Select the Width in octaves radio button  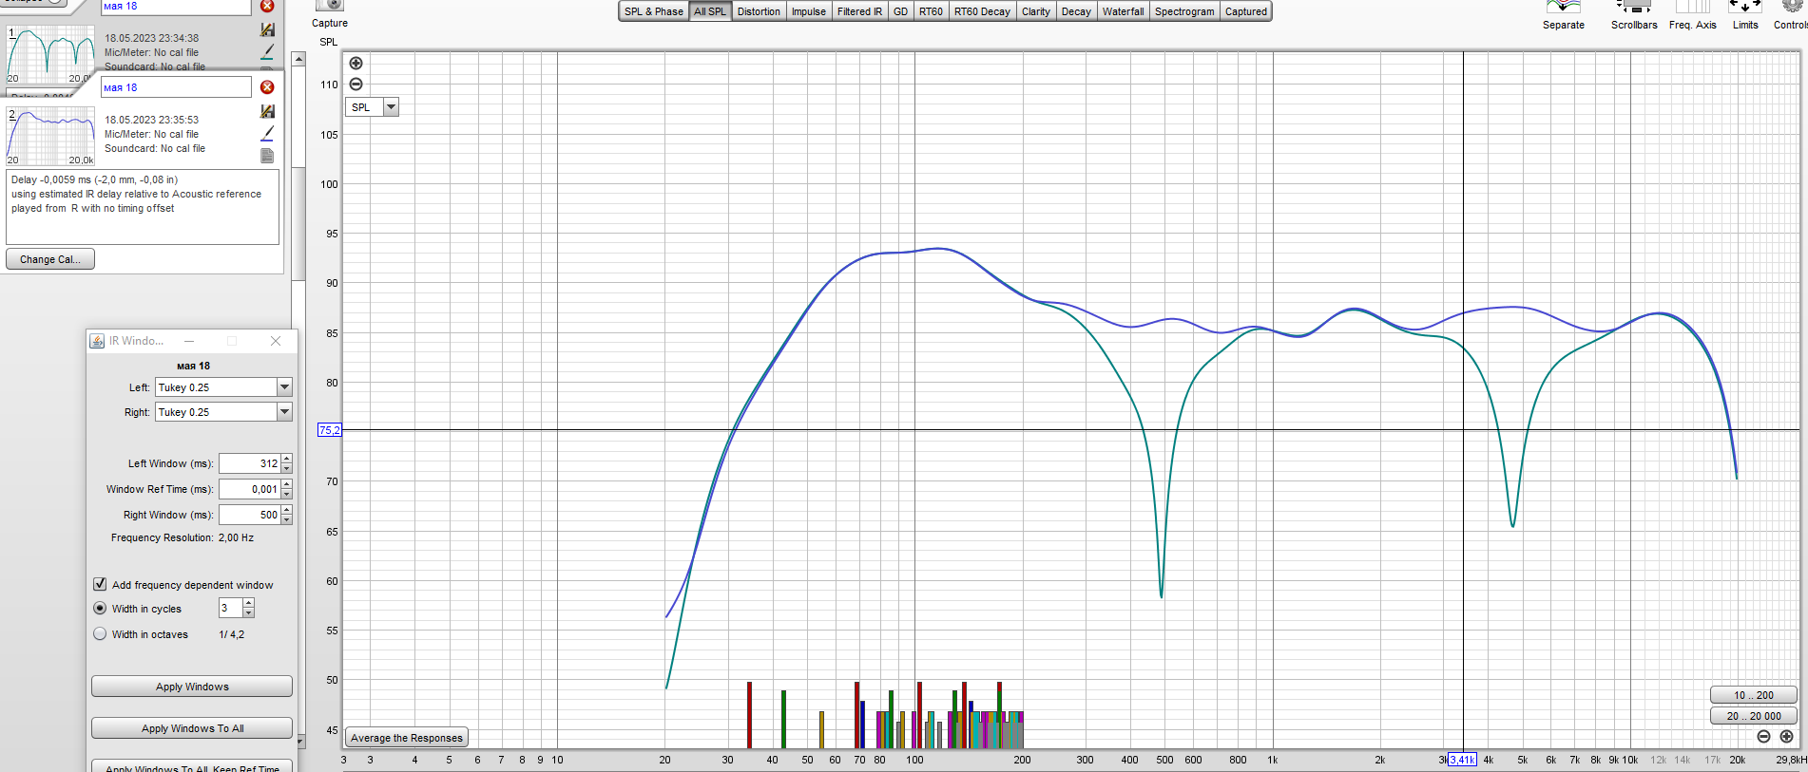[100, 634]
